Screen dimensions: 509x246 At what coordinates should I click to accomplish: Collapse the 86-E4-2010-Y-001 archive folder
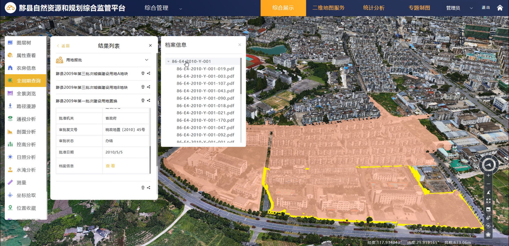click(x=168, y=61)
